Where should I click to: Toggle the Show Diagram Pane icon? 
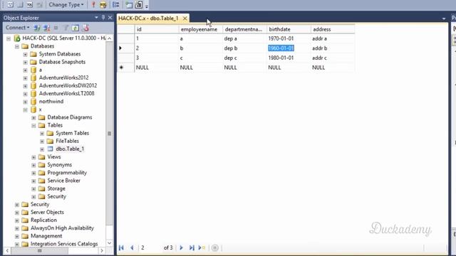click(x=10, y=5)
